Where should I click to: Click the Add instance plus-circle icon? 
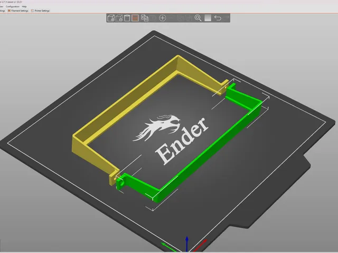pos(162,18)
